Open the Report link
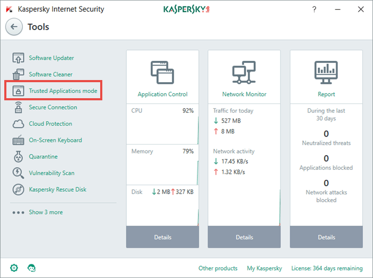The image size is (373, 278). pos(326,94)
